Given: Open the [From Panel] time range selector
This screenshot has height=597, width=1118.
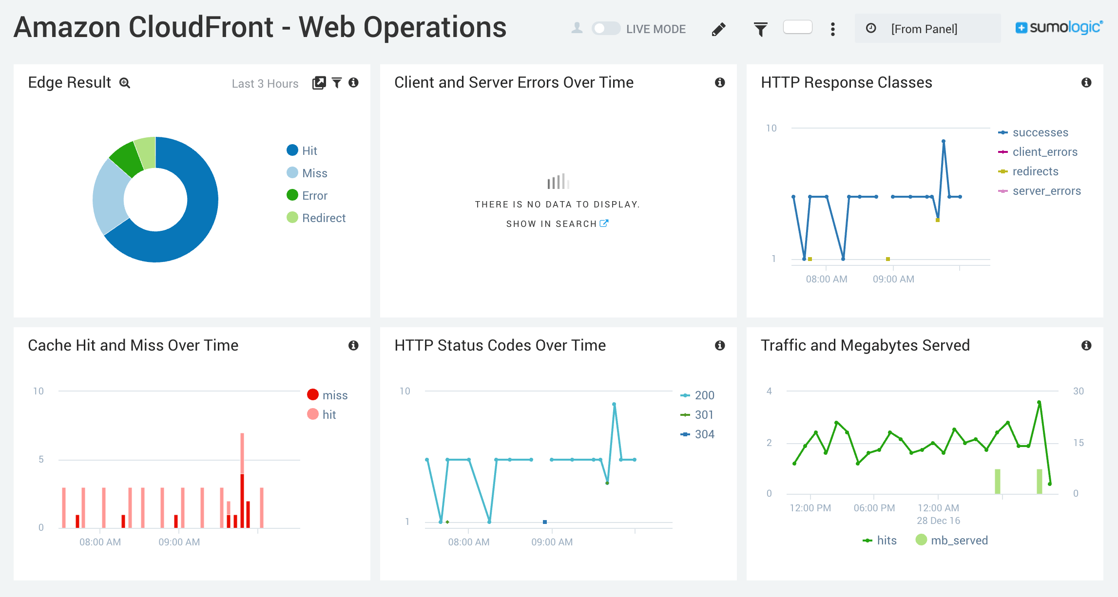Looking at the screenshot, I should (x=924, y=29).
